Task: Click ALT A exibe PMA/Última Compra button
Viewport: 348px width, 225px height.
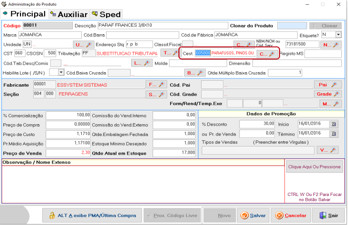Action: [x=92, y=215]
